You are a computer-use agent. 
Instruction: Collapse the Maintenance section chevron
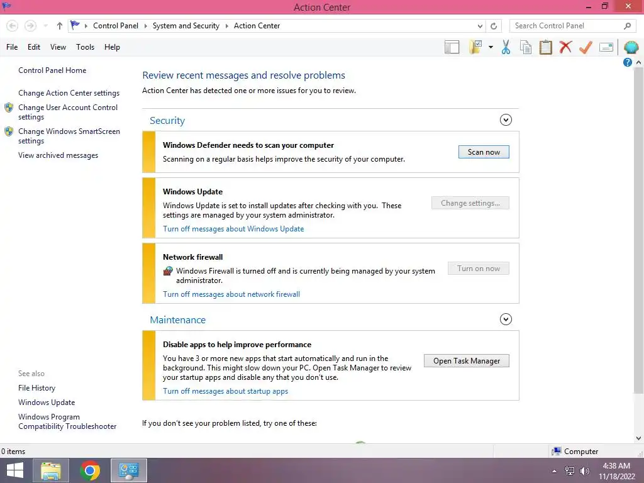coord(506,319)
